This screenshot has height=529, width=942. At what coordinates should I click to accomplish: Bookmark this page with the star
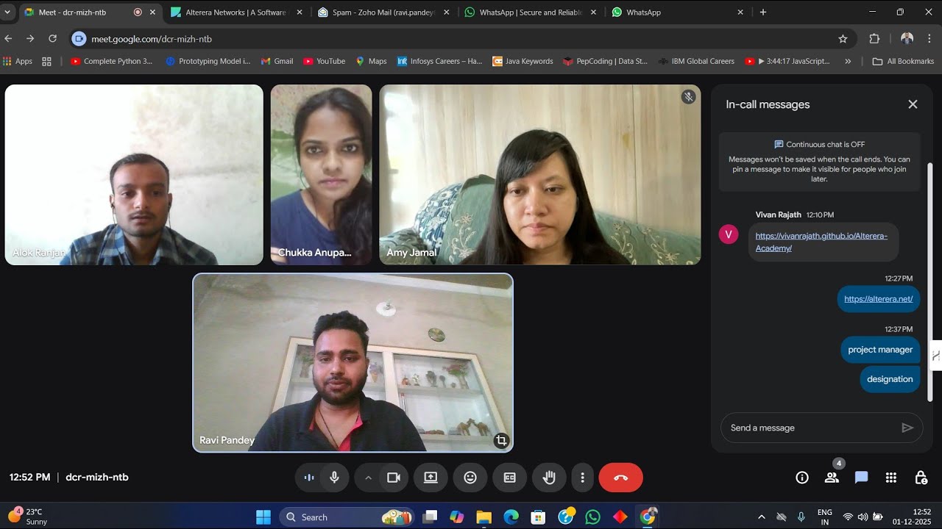pyautogui.click(x=843, y=39)
